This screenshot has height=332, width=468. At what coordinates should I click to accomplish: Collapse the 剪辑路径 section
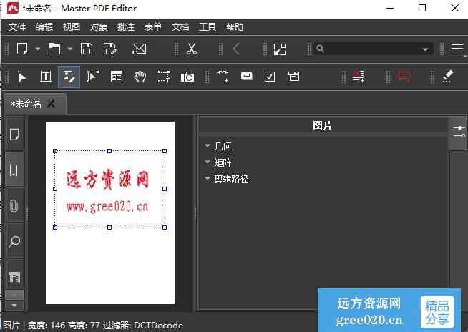coord(208,179)
